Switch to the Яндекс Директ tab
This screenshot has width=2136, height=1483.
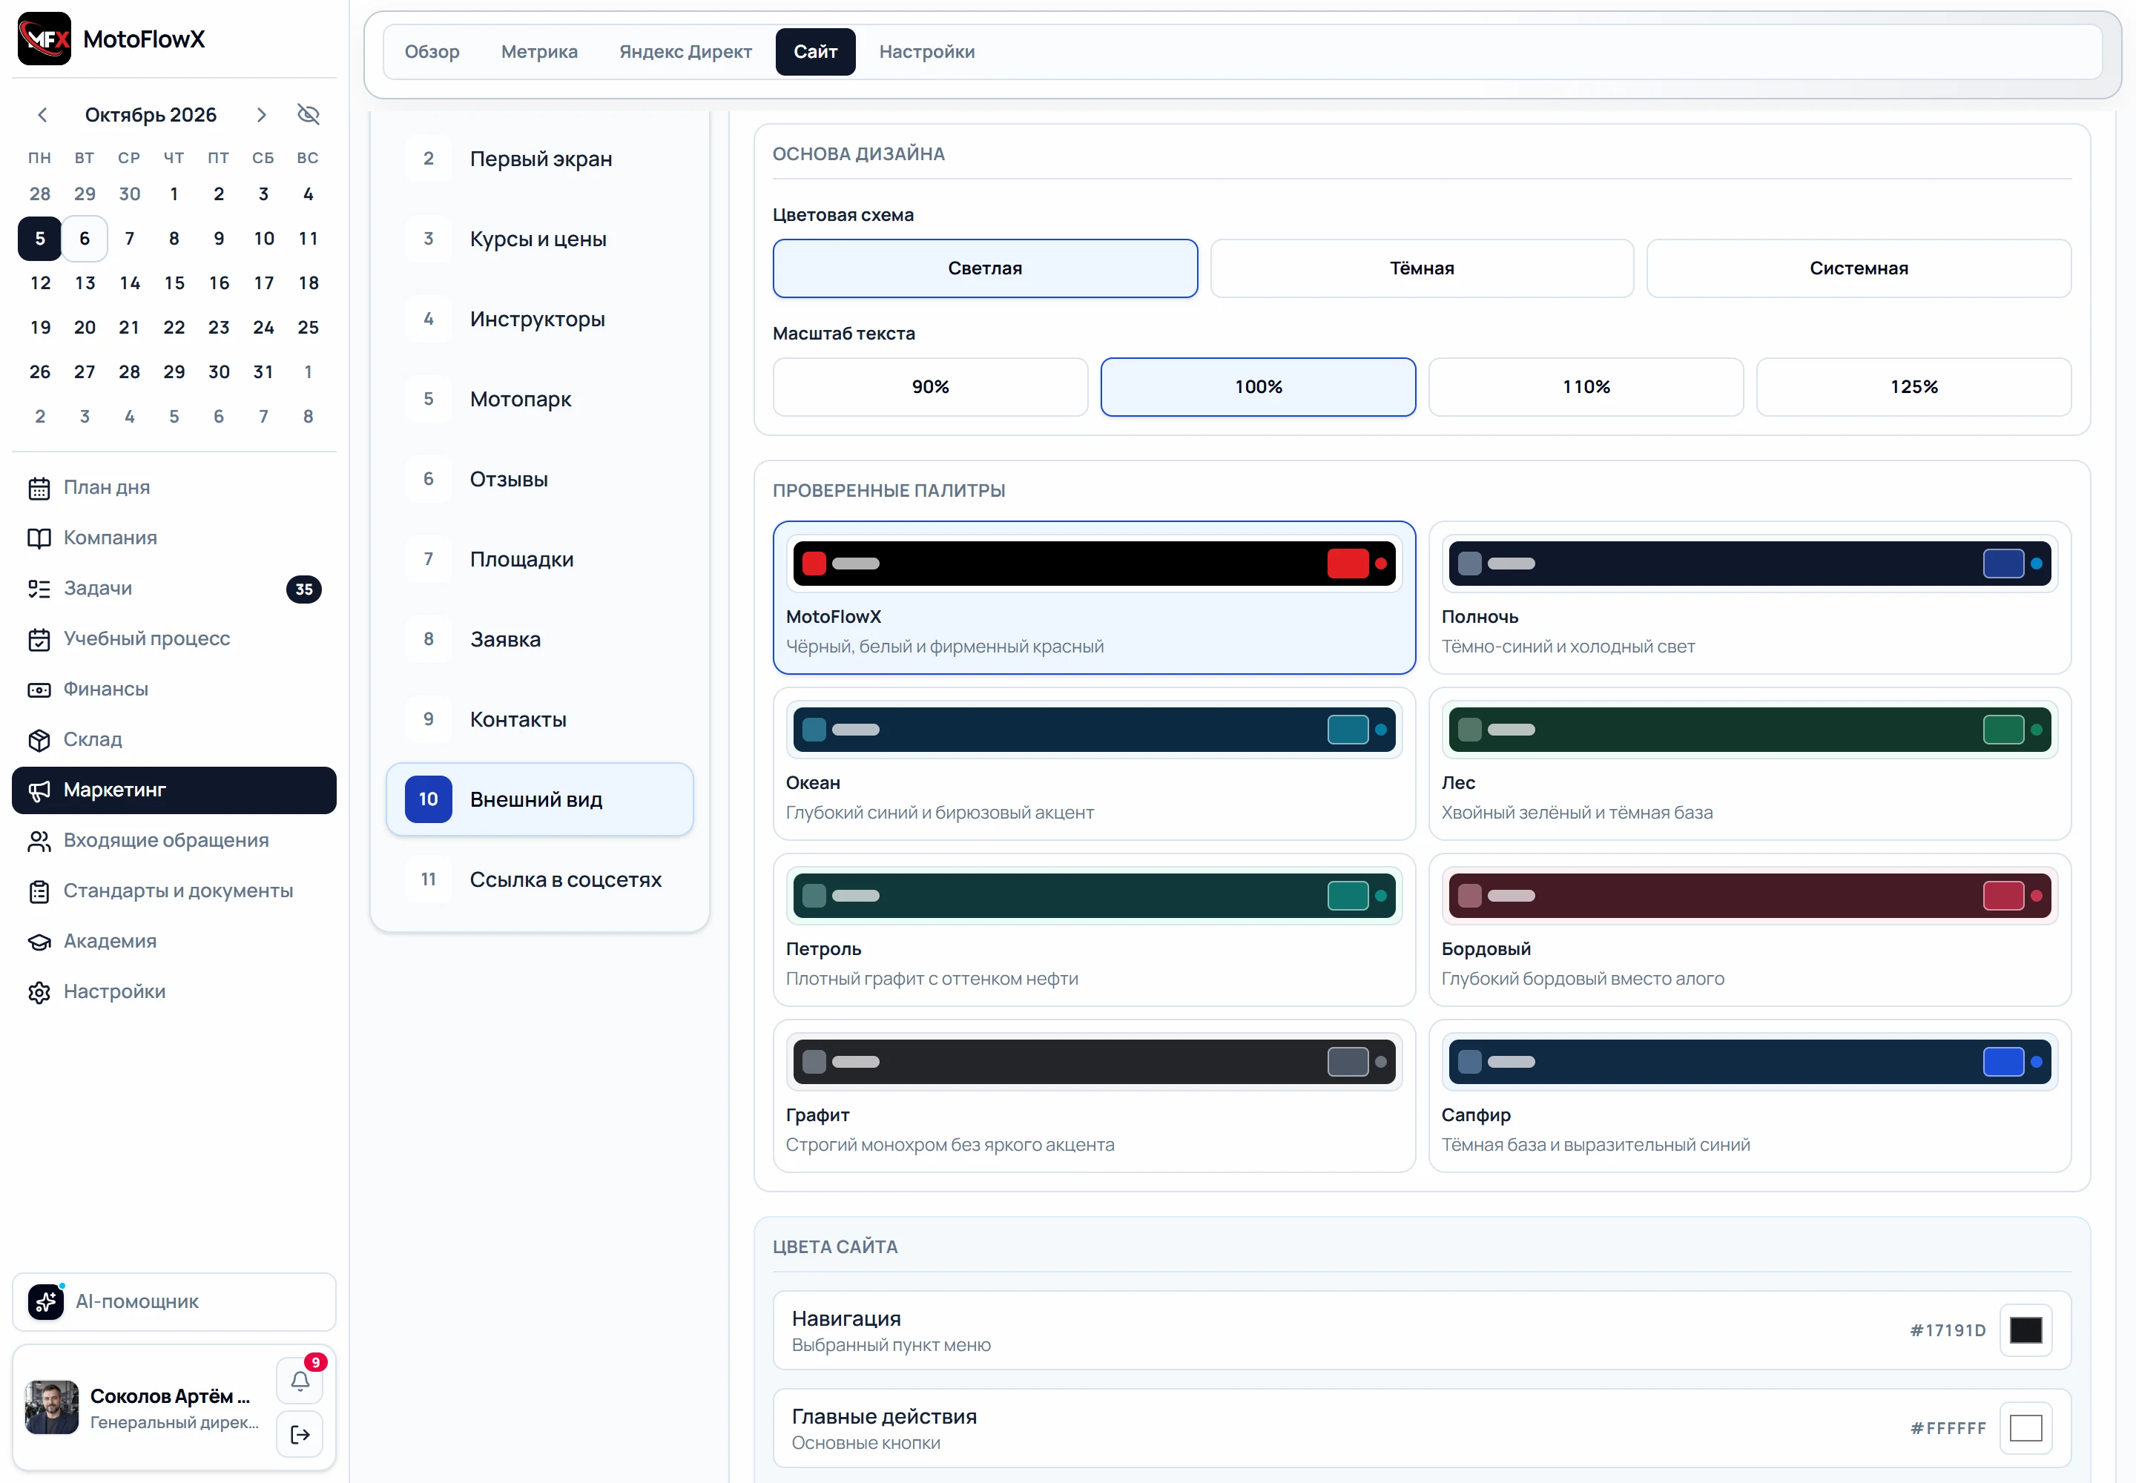point(685,52)
